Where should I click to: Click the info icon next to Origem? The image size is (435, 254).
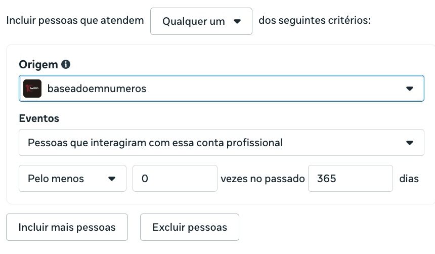66,65
